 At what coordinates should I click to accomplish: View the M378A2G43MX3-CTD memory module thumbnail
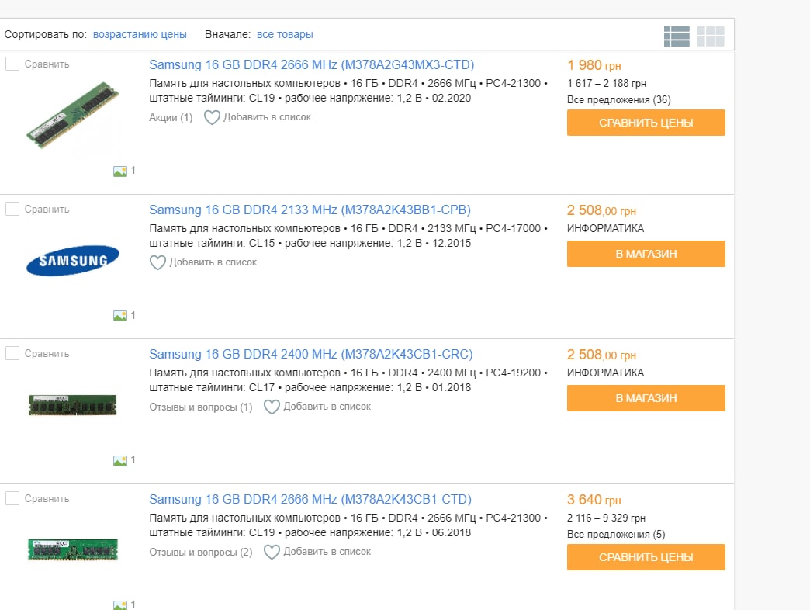tap(73, 115)
